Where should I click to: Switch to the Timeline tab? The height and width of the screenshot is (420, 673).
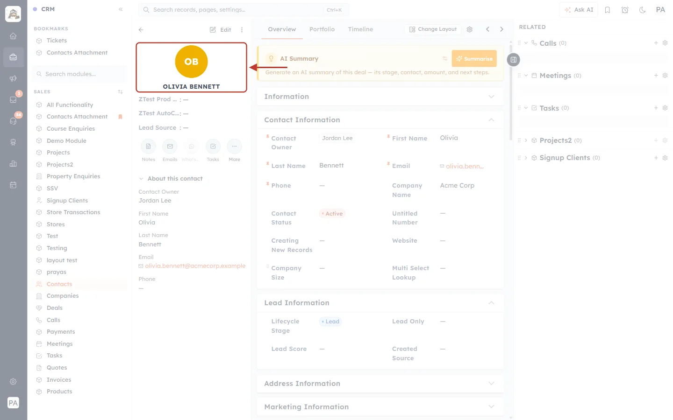click(360, 29)
